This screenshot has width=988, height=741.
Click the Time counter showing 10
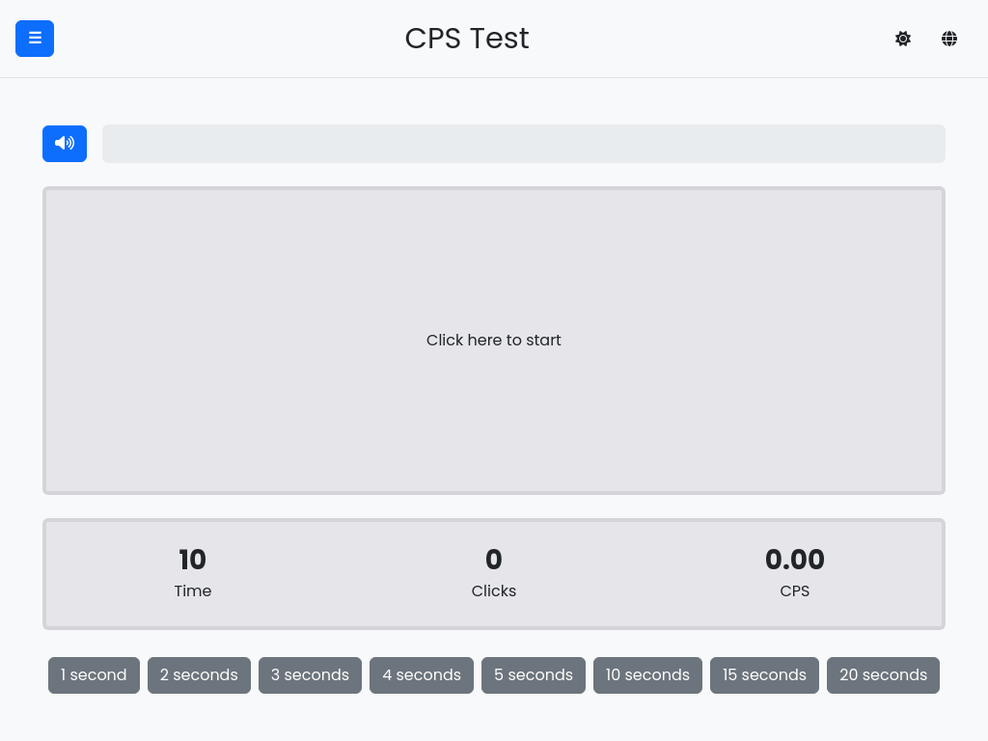click(193, 560)
